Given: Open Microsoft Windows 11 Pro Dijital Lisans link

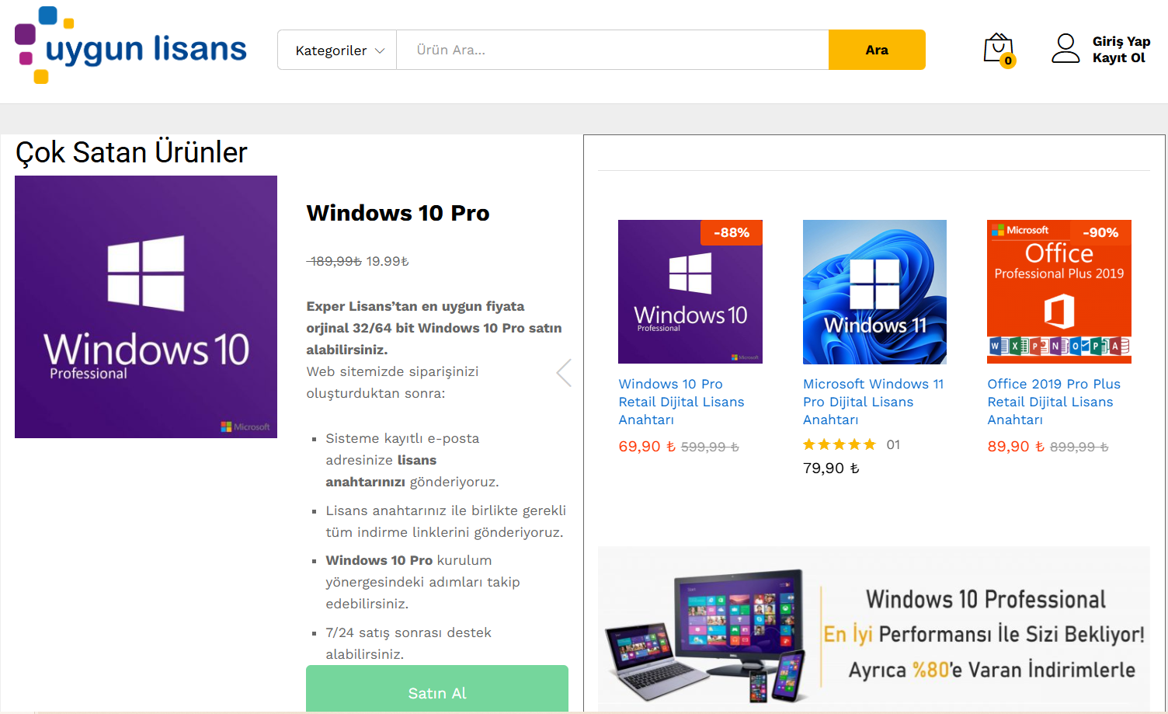Looking at the screenshot, I should 873,402.
